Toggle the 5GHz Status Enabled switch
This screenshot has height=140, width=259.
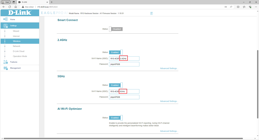click(116, 85)
